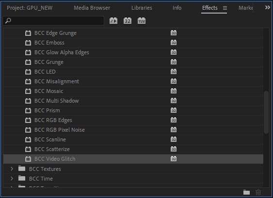Select BCC Glow Alpha Edges effect
This screenshot has height=198, width=273.
click(x=62, y=52)
